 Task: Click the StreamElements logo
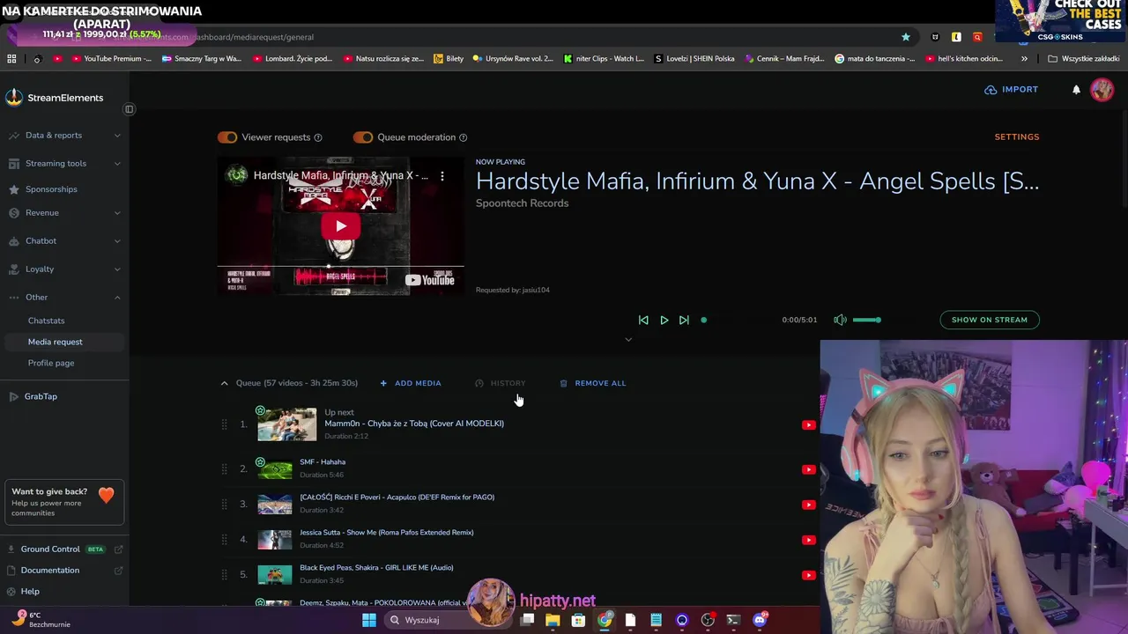coord(54,98)
